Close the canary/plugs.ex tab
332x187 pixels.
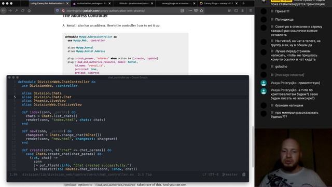194,4
